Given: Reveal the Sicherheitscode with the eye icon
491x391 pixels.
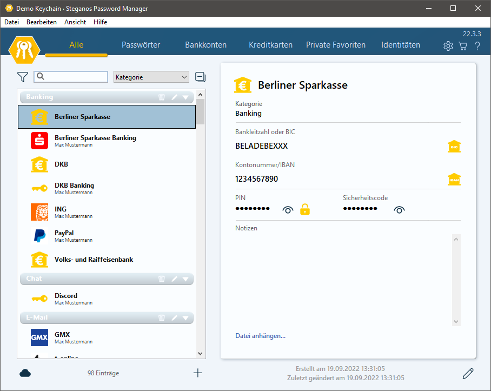Looking at the screenshot, I should tap(399, 210).
